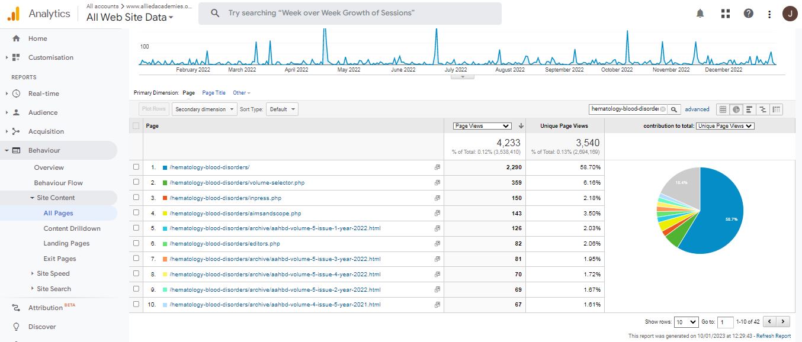This screenshot has height=342, width=802.
Task: Switch to the pivot table view icon
Action: (777, 109)
